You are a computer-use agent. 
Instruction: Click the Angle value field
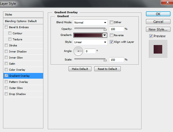pos(90,51)
